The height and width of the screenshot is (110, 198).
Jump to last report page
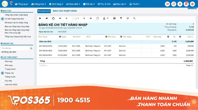point(91,18)
